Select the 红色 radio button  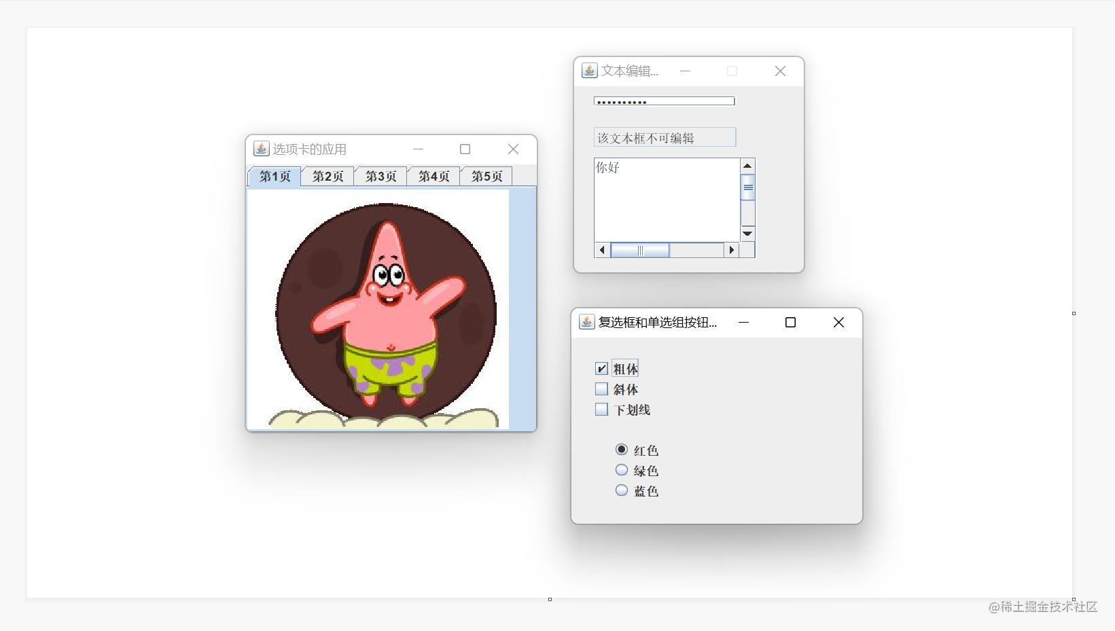pos(621,449)
